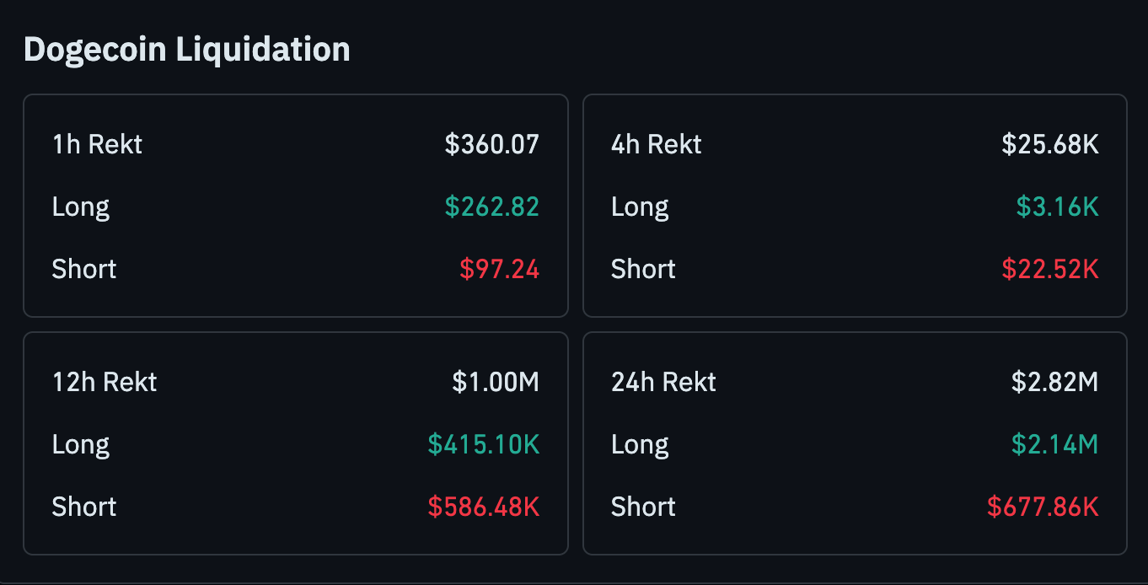Click the Long label in 24h card

pyautogui.click(x=640, y=444)
